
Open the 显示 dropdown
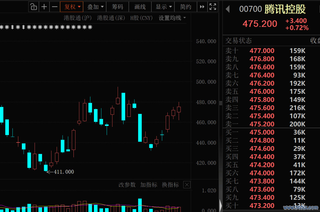[x=163, y=7]
